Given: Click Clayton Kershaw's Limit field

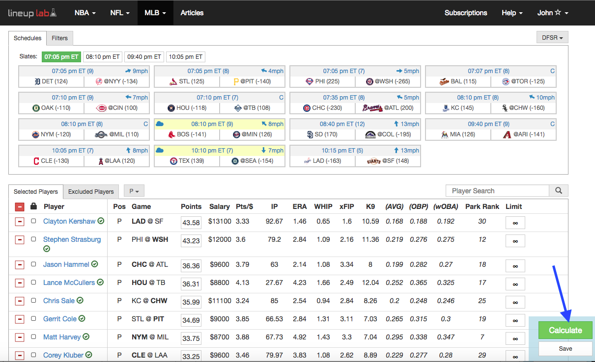Looking at the screenshot, I should coord(515,223).
